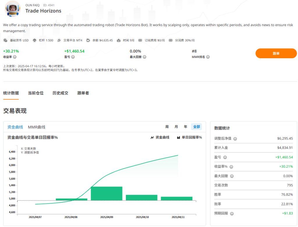Click the leverage scale icon beside 杠杆 1:500
298x227 pixels.
tap(35, 40)
